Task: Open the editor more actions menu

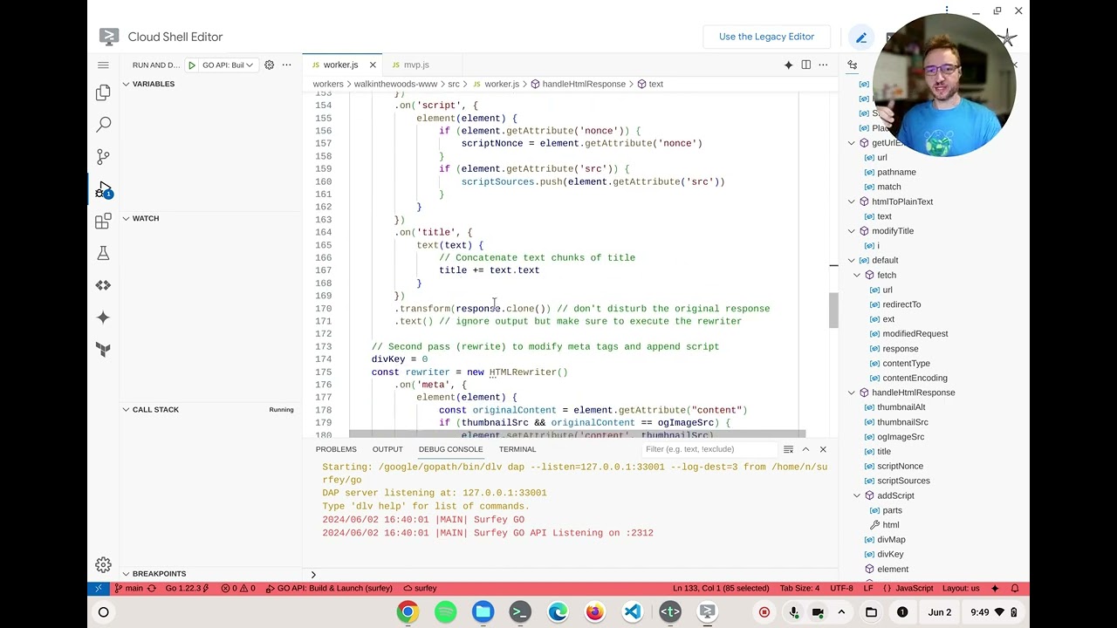Action: click(823, 65)
